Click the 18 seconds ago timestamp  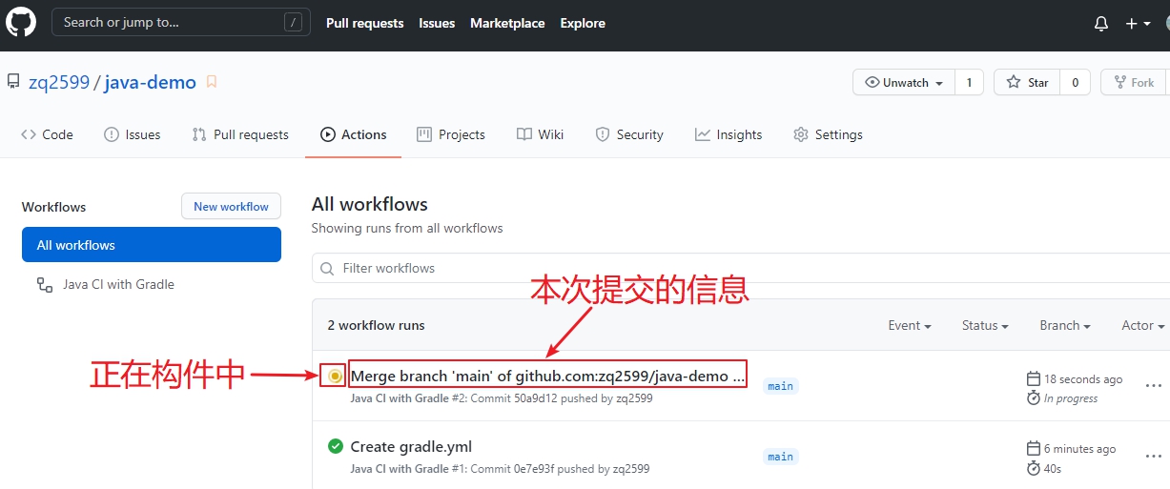1083,378
